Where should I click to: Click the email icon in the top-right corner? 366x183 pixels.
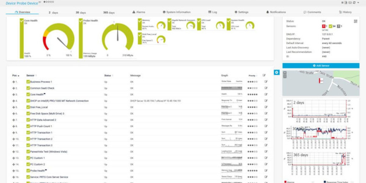350,2
